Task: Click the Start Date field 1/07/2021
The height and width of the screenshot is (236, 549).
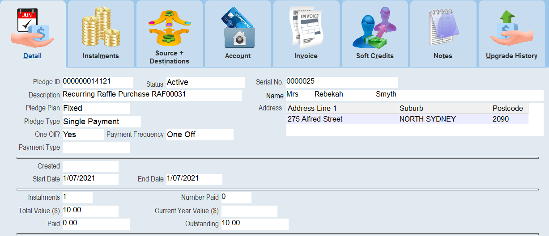Action: coord(90,179)
